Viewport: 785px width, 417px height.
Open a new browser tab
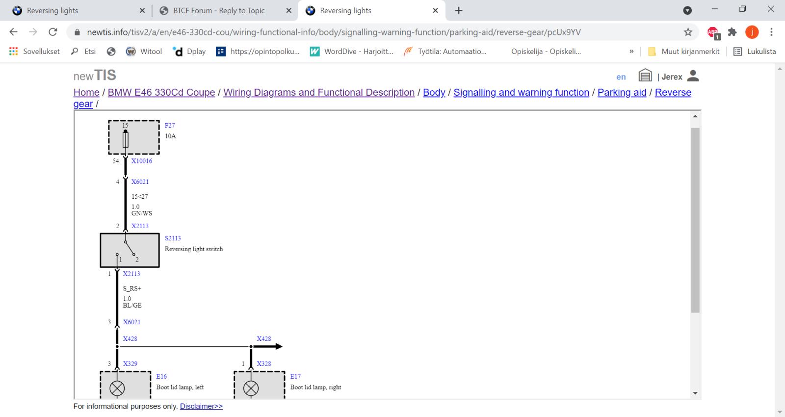pyautogui.click(x=459, y=10)
